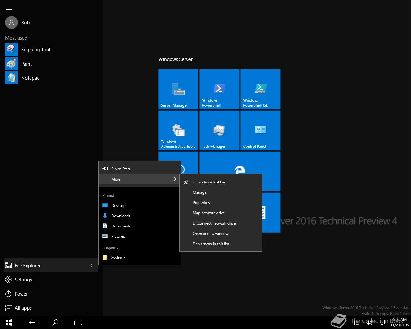Choose Don't show in this list
Image resolution: width=411 pixels, height=329 pixels.
click(221, 244)
